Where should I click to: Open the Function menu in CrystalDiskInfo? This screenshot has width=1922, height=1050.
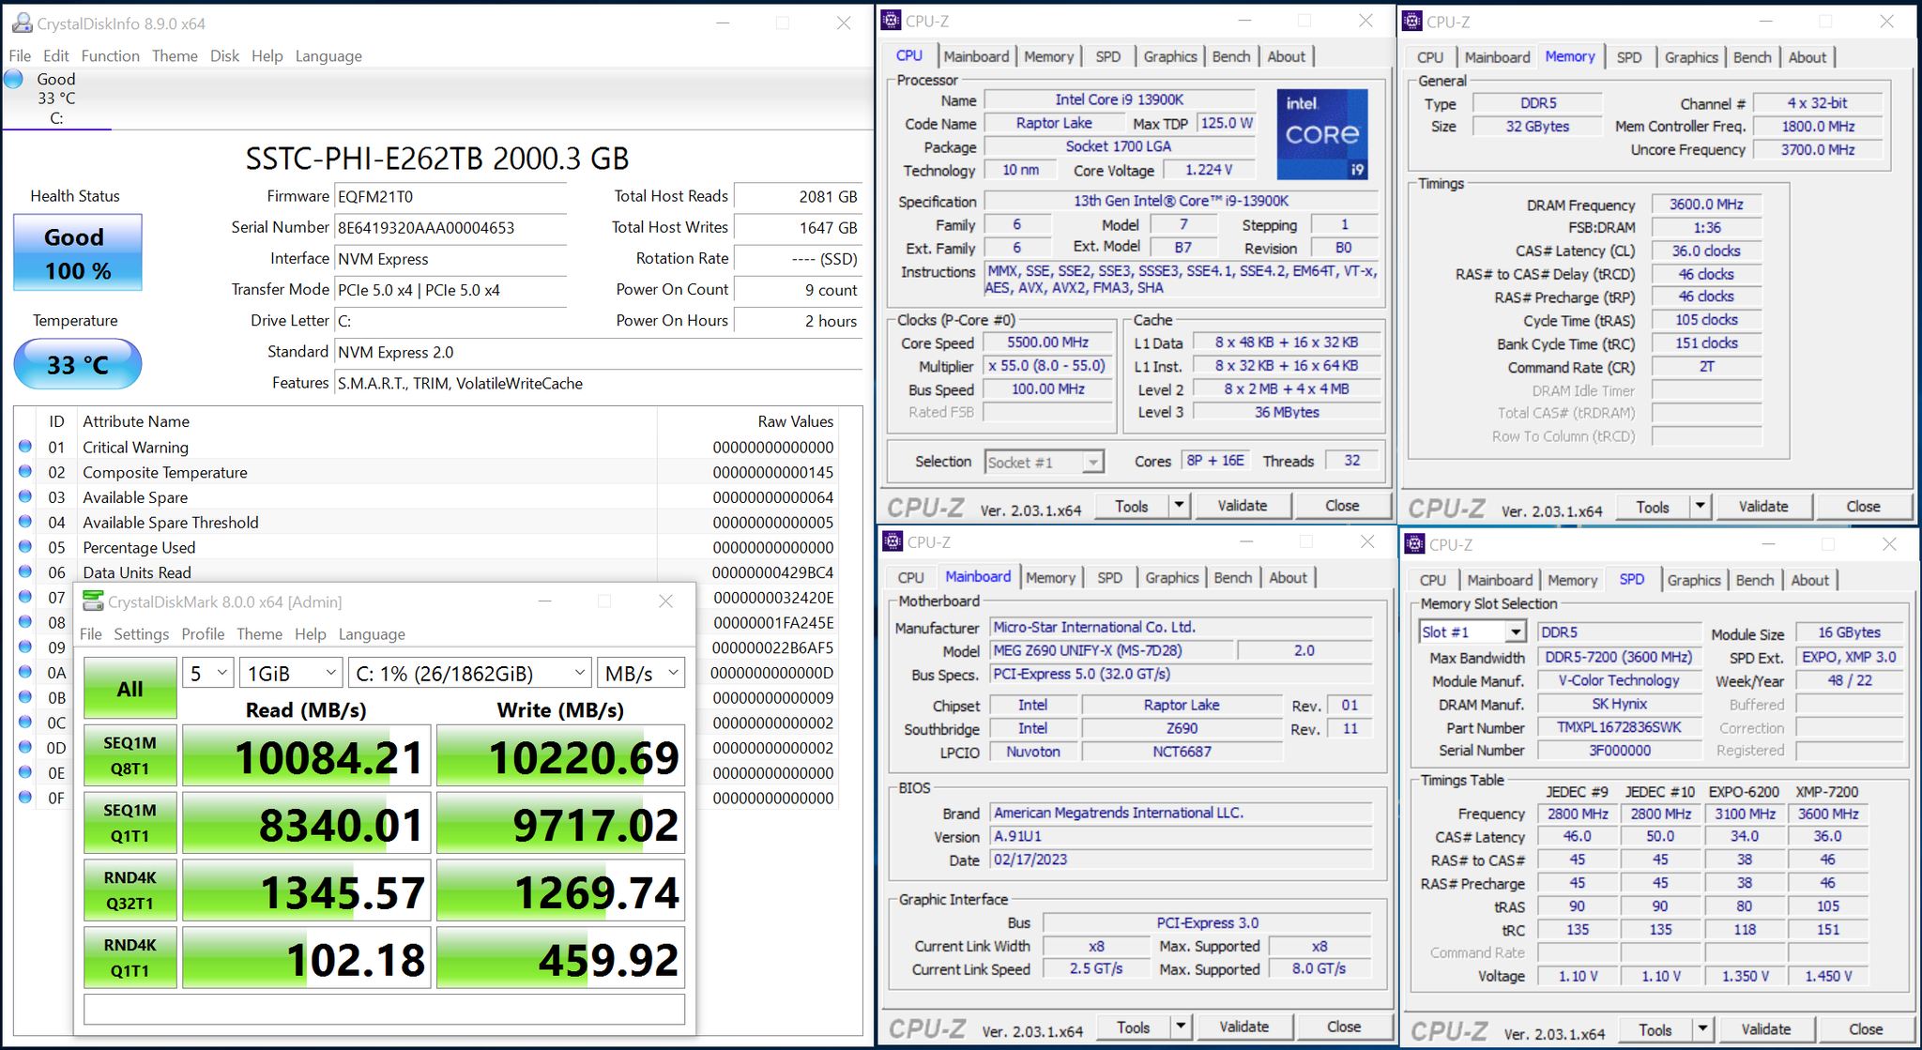pos(110,55)
